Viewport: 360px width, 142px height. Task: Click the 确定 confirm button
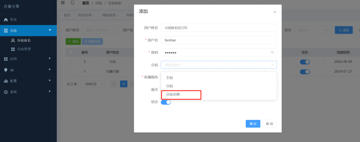[253, 124]
